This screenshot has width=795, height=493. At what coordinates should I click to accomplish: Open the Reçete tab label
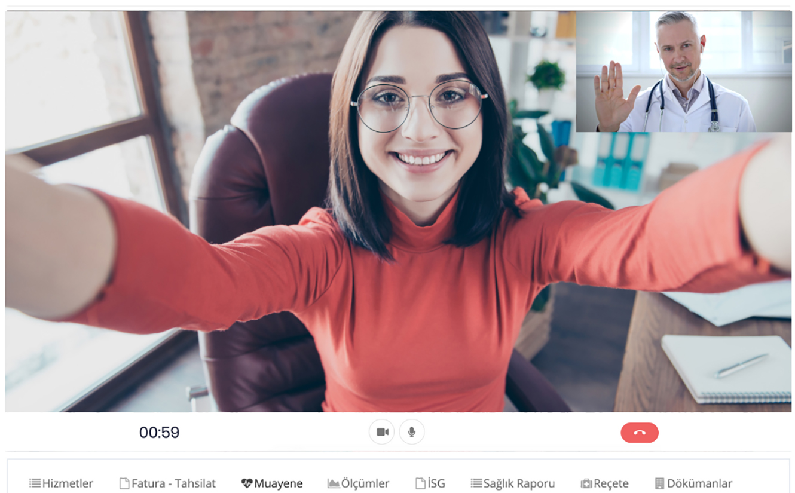coord(611,483)
